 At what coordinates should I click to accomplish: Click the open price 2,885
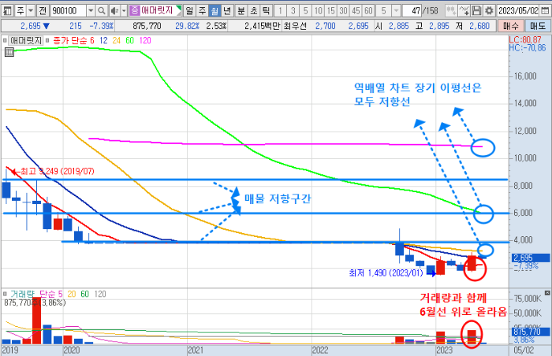(399, 26)
